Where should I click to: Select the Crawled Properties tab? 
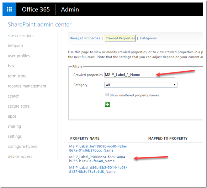tap(120, 38)
